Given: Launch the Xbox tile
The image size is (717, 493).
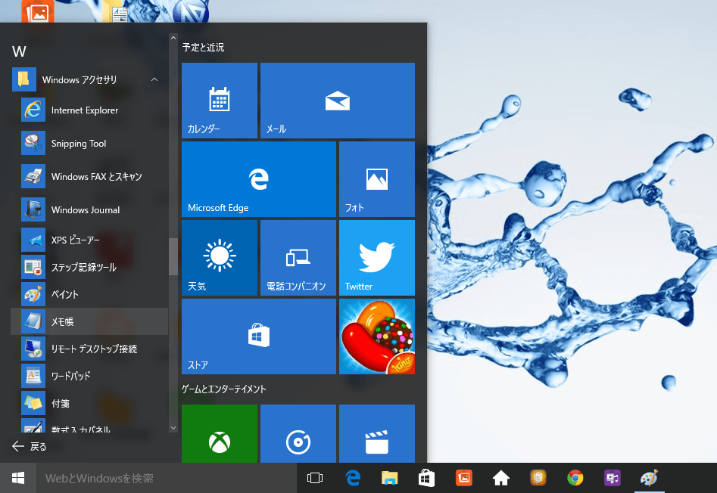Looking at the screenshot, I should pyautogui.click(x=220, y=434).
